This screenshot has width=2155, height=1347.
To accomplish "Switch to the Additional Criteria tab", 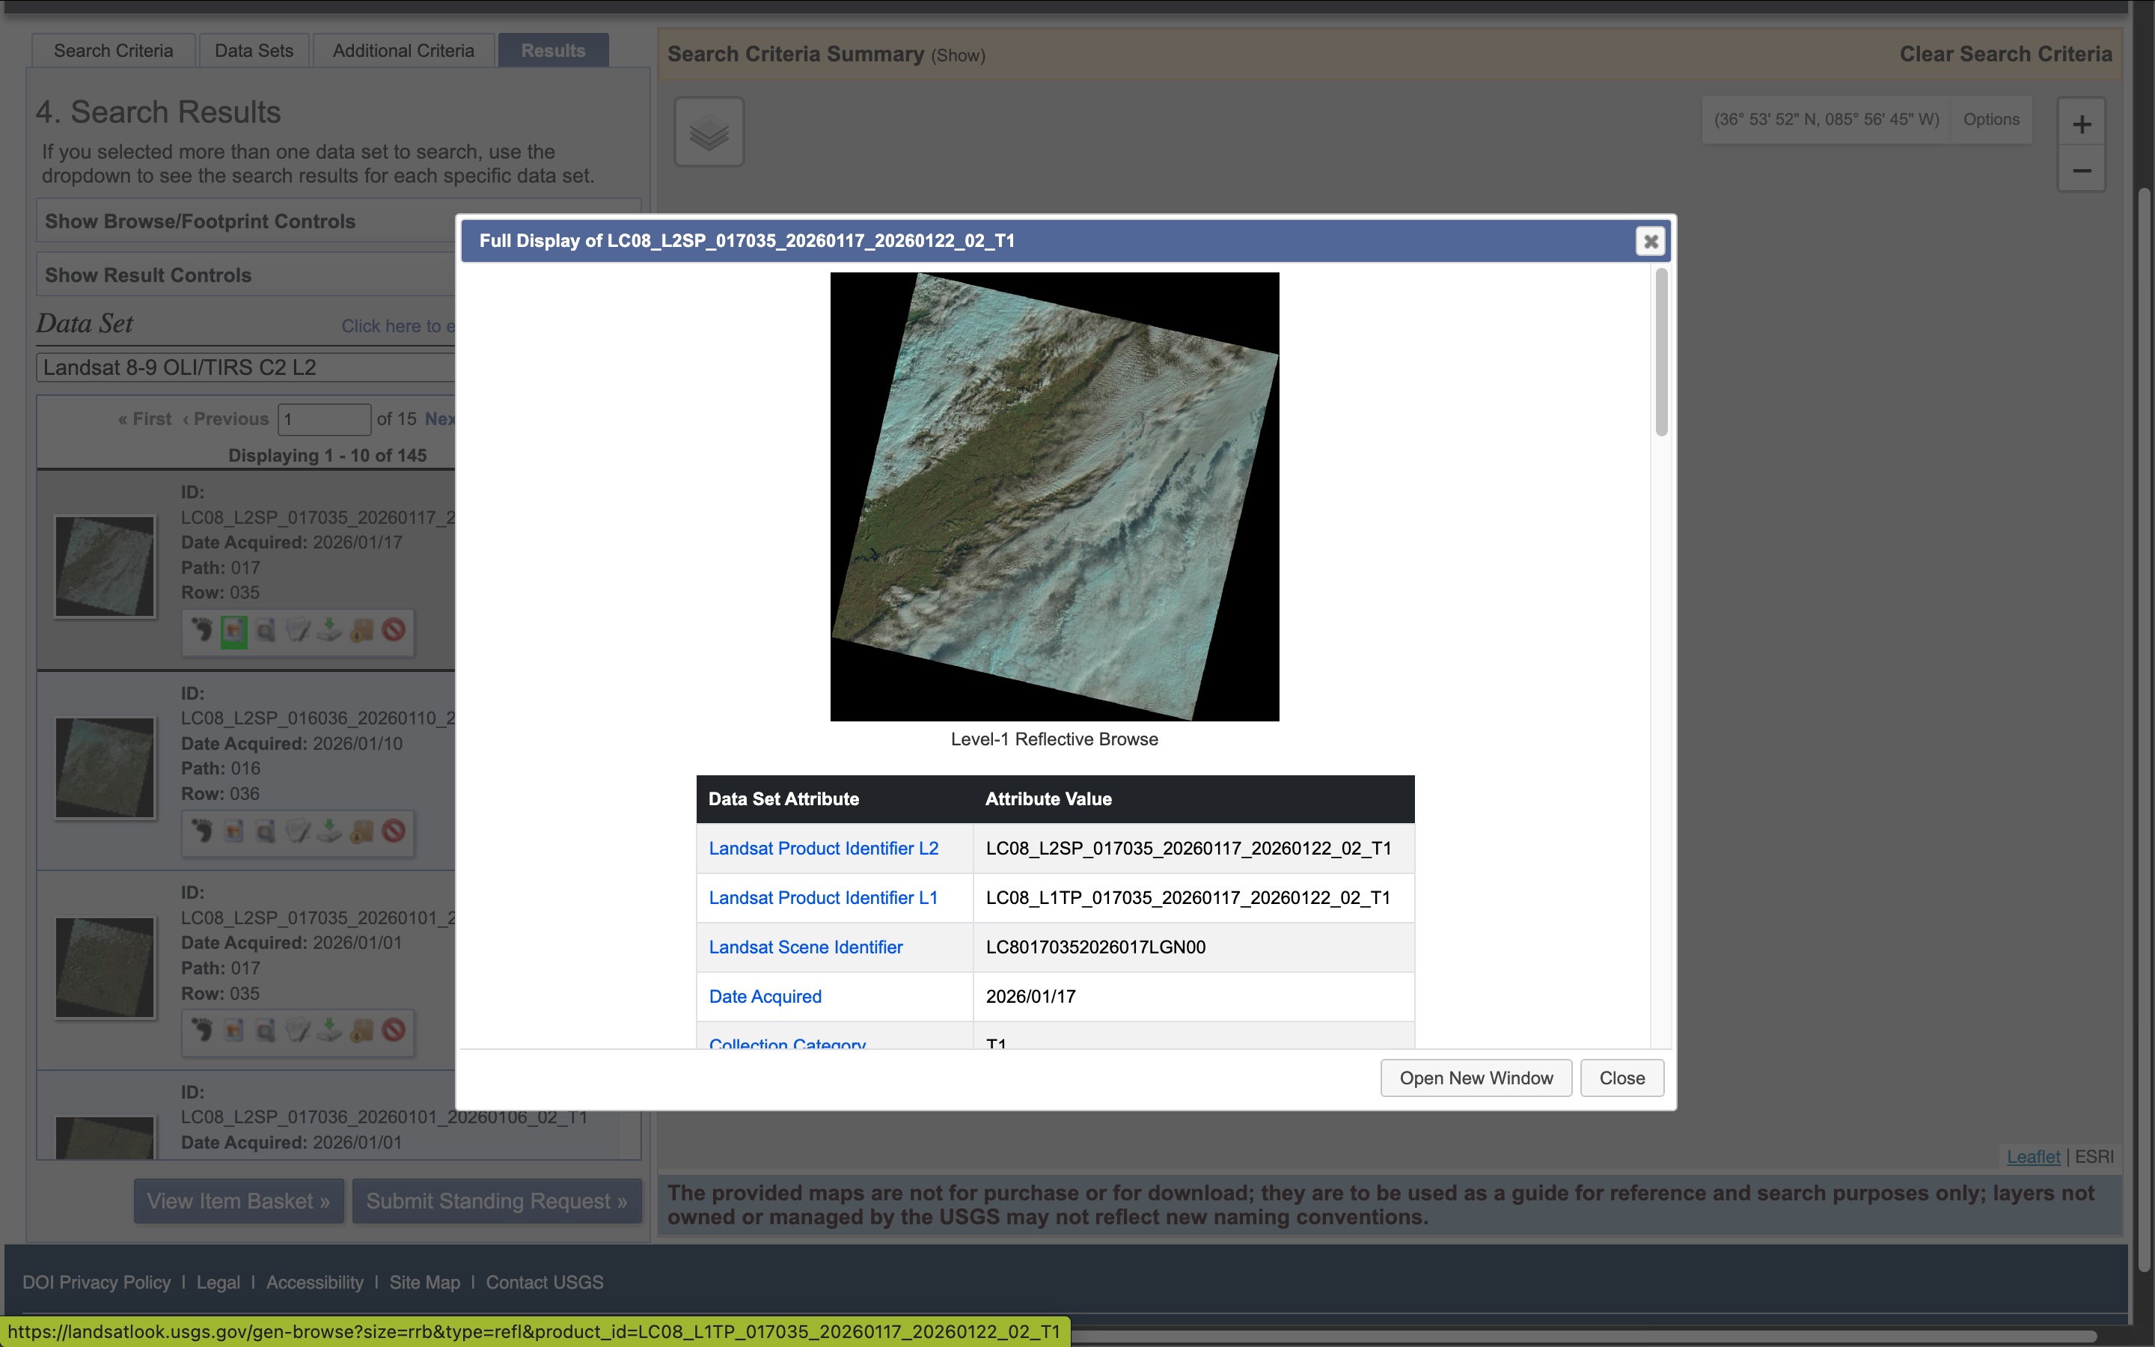I will point(403,51).
